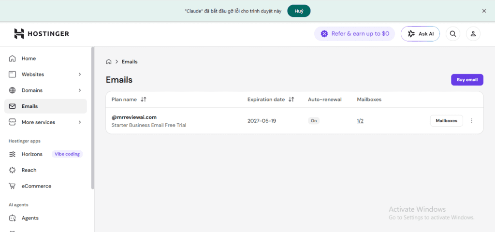Select Emails in sidebar
The image size is (495, 232).
pyautogui.click(x=45, y=106)
